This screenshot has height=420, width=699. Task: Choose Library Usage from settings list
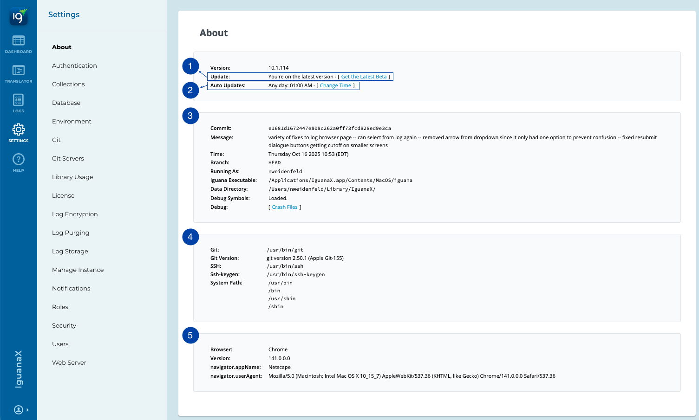click(72, 177)
